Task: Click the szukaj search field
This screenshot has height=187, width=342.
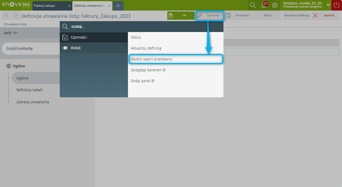Action: click(x=142, y=27)
